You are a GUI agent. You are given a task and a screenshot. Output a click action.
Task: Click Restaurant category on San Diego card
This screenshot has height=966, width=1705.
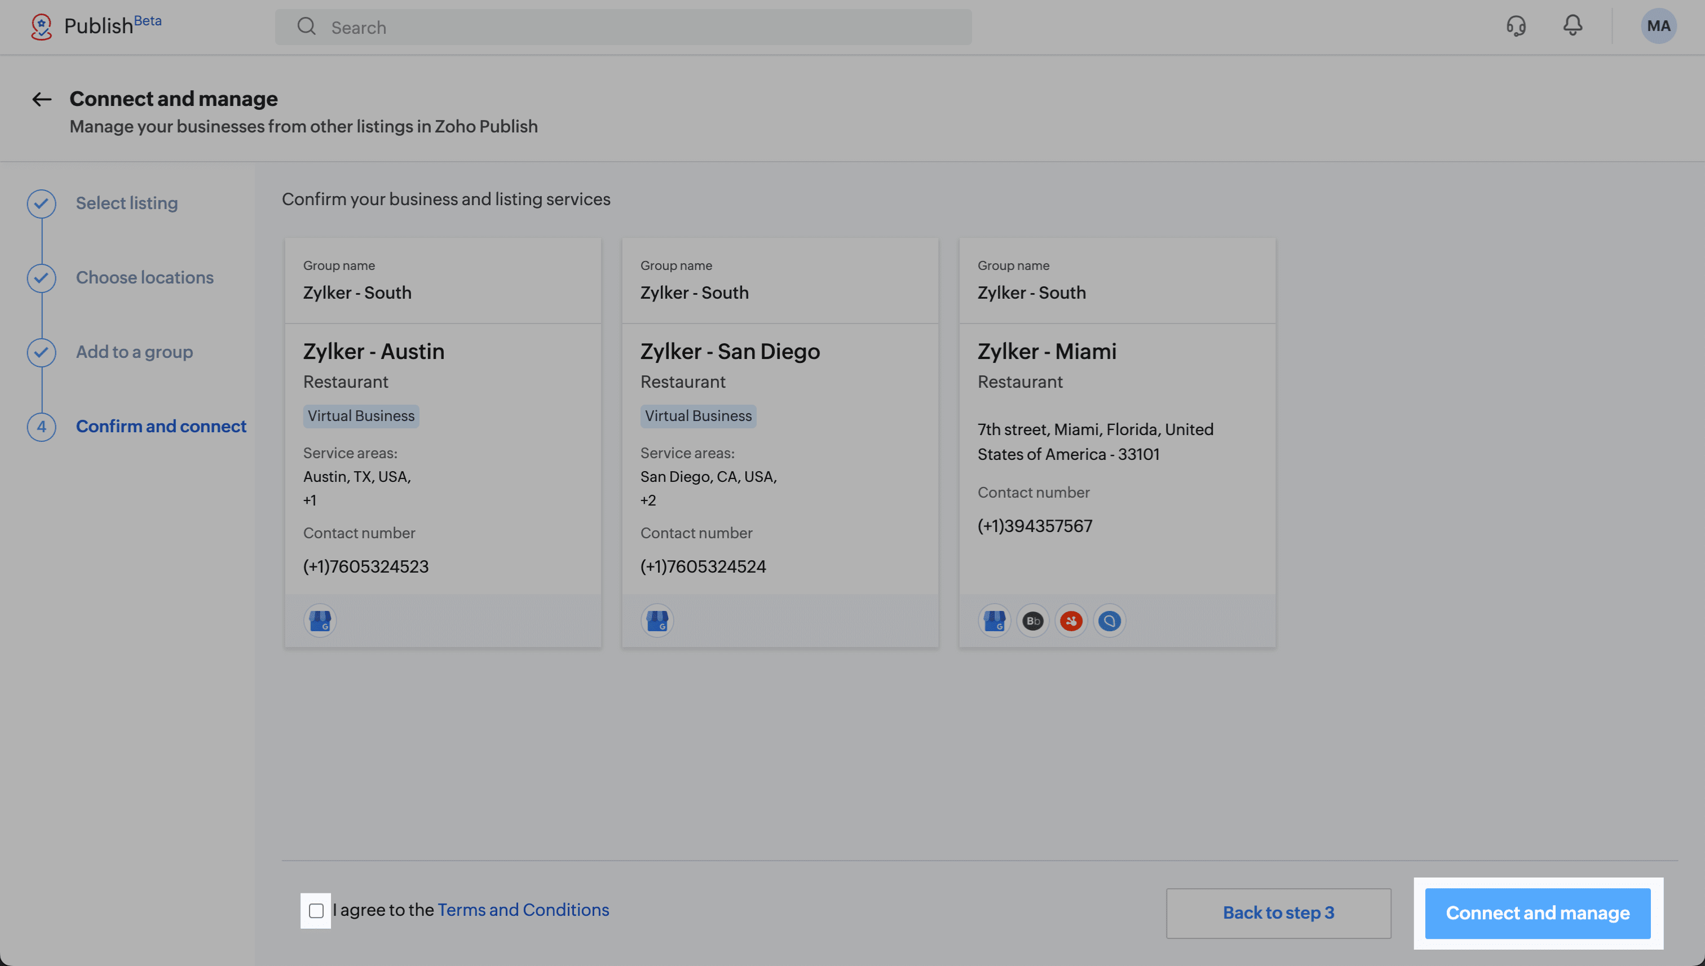[x=682, y=382]
